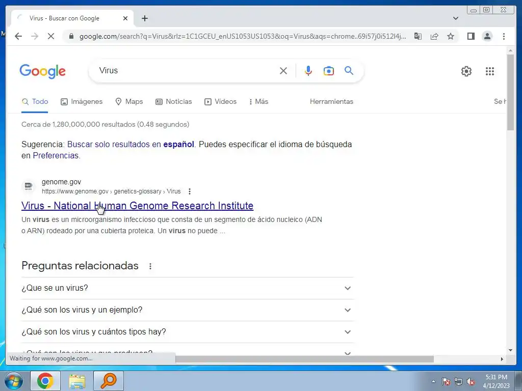Click the Chrome taskbar icon
This screenshot has height=391, width=522.
coord(45,381)
